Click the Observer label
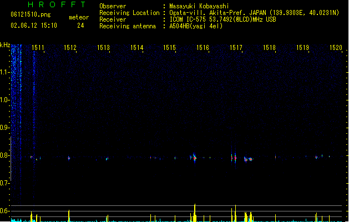This screenshot has height=222, width=349. click(x=113, y=6)
